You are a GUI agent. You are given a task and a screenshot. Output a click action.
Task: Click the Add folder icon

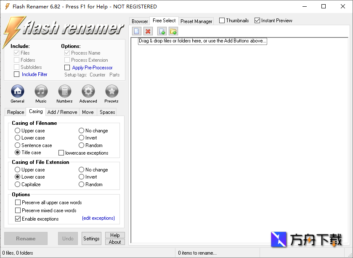click(x=173, y=31)
